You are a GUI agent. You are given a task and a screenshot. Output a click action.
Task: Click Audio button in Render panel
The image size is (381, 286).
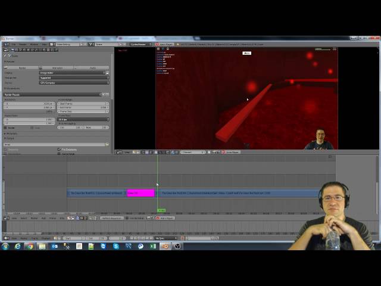tap(92, 68)
